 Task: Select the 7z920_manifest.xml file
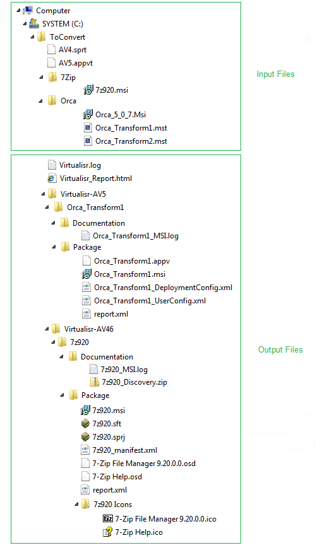tap(119, 450)
